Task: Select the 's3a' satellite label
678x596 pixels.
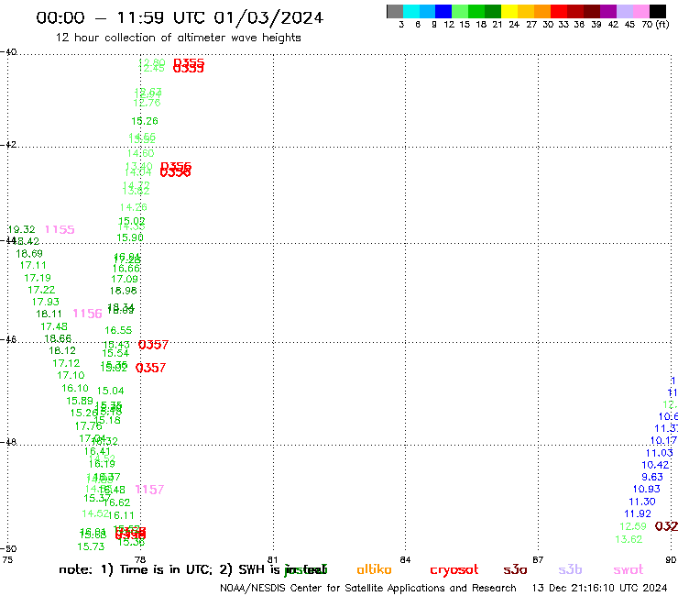Action: click(x=515, y=569)
